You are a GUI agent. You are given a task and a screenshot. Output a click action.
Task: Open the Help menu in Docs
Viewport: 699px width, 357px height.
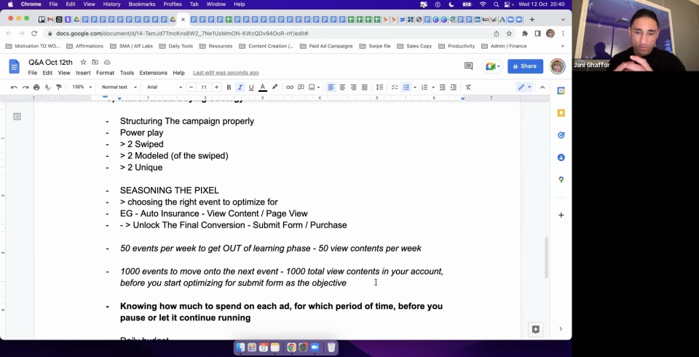tap(179, 73)
